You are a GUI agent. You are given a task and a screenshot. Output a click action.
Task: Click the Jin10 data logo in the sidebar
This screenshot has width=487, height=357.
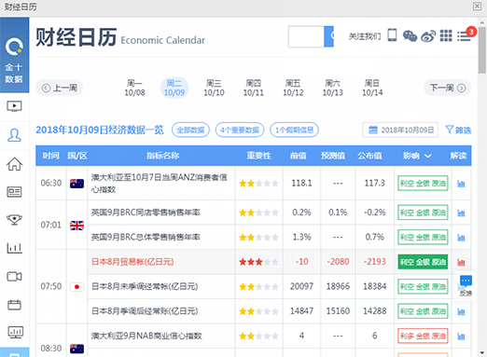coord(14,55)
